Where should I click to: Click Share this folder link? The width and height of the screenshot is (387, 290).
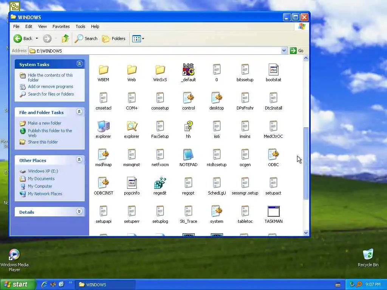pyautogui.click(x=43, y=142)
